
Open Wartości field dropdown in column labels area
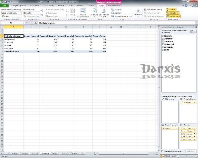tap(194, 102)
